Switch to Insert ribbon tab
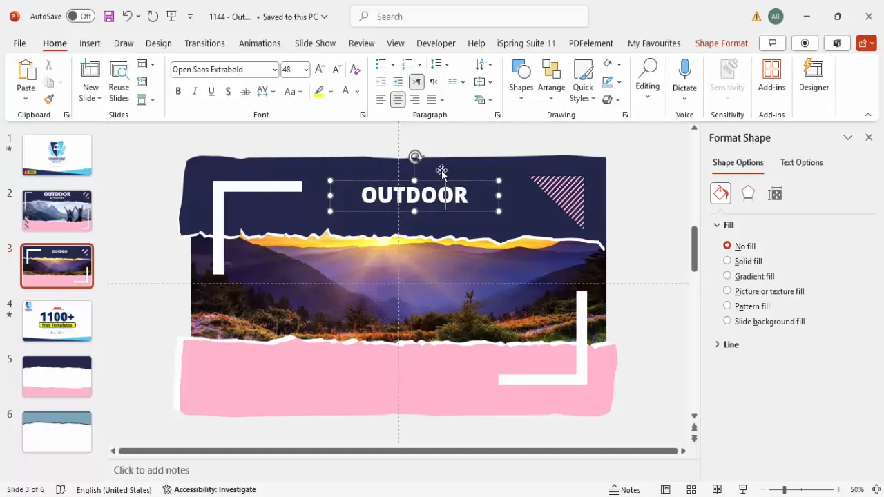The width and height of the screenshot is (884, 497). 90,43
